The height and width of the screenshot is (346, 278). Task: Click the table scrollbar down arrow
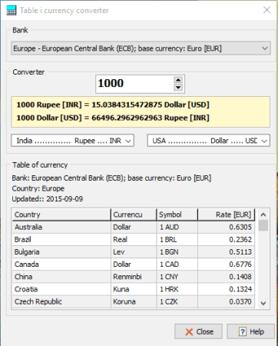[263, 303]
